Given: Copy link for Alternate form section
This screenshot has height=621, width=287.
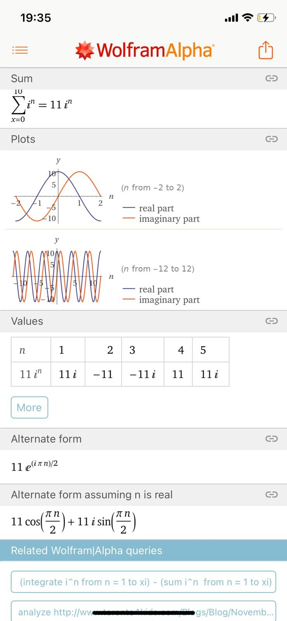Looking at the screenshot, I should pyautogui.click(x=271, y=439).
